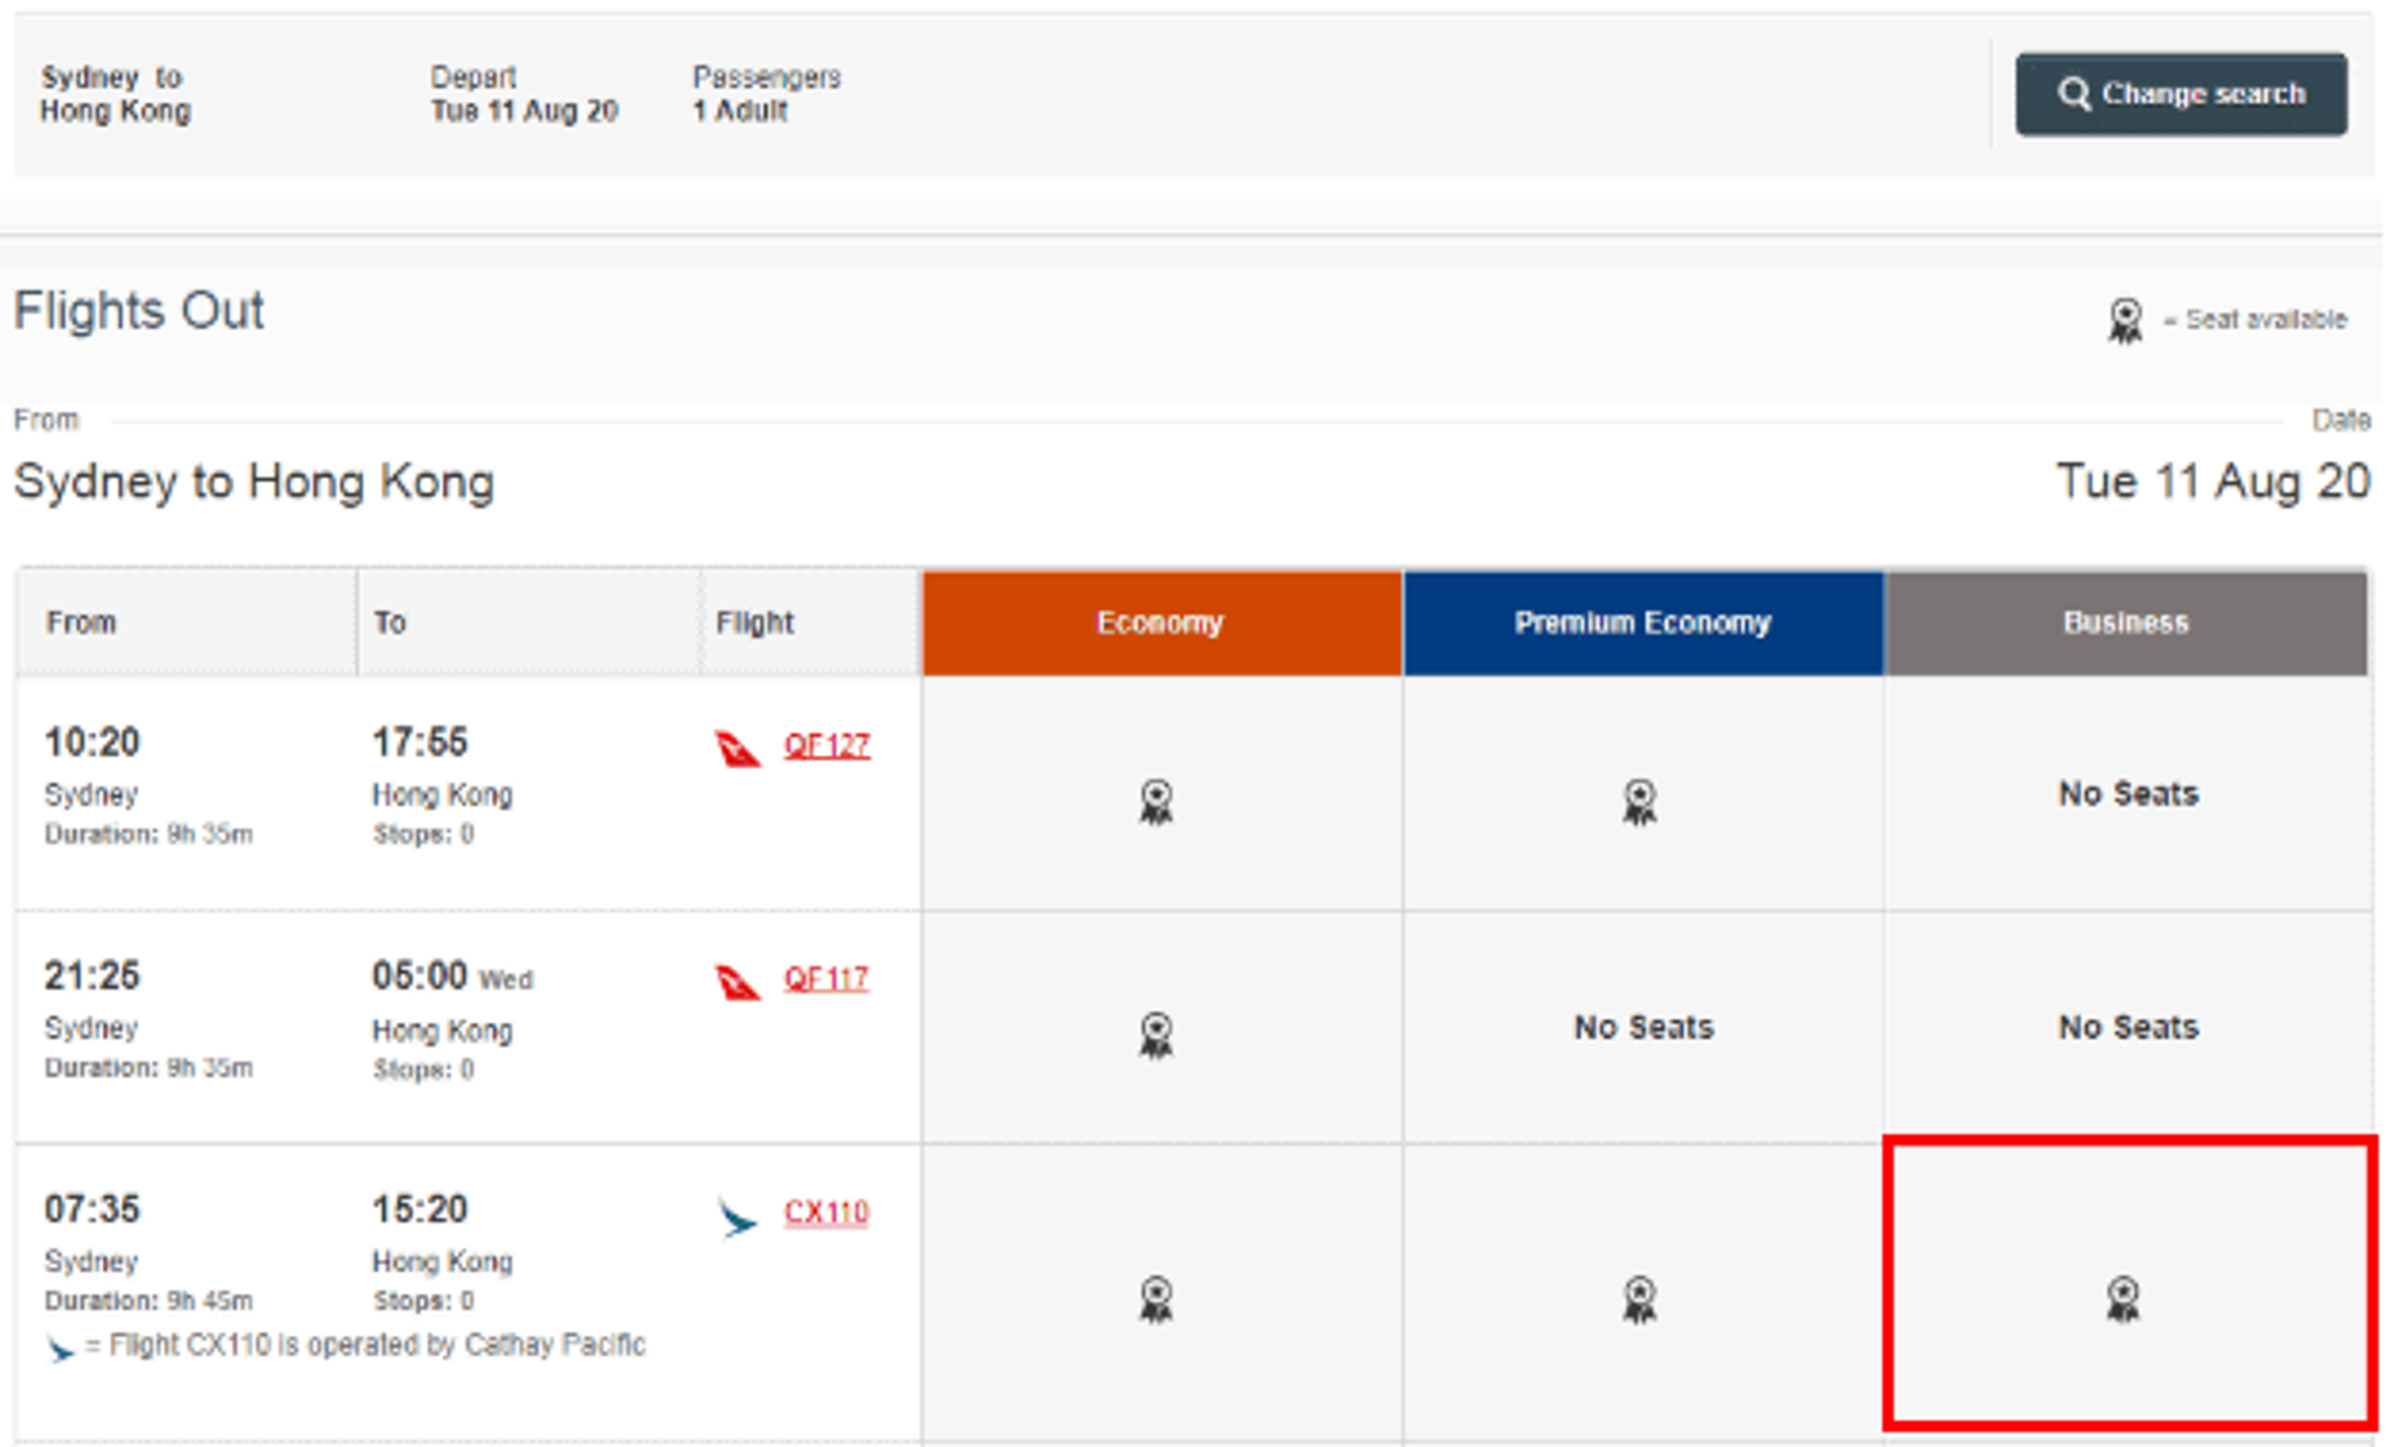The height and width of the screenshot is (1447, 2401).
Task: Click the To column header
Action: 528,623
